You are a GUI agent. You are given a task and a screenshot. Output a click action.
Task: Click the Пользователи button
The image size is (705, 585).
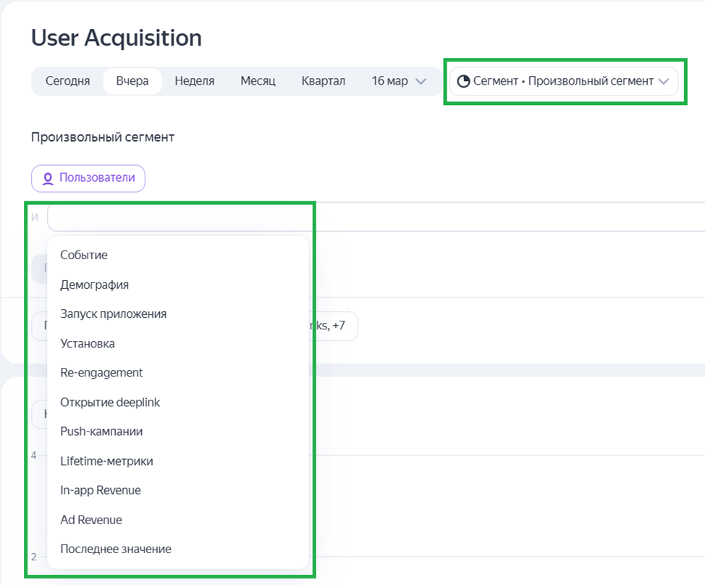click(x=88, y=178)
